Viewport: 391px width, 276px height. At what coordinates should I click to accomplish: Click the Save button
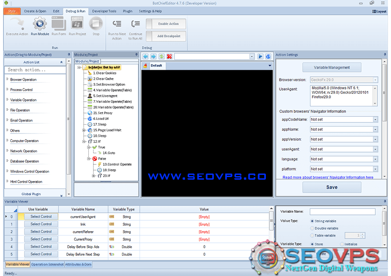coord(332,187)
